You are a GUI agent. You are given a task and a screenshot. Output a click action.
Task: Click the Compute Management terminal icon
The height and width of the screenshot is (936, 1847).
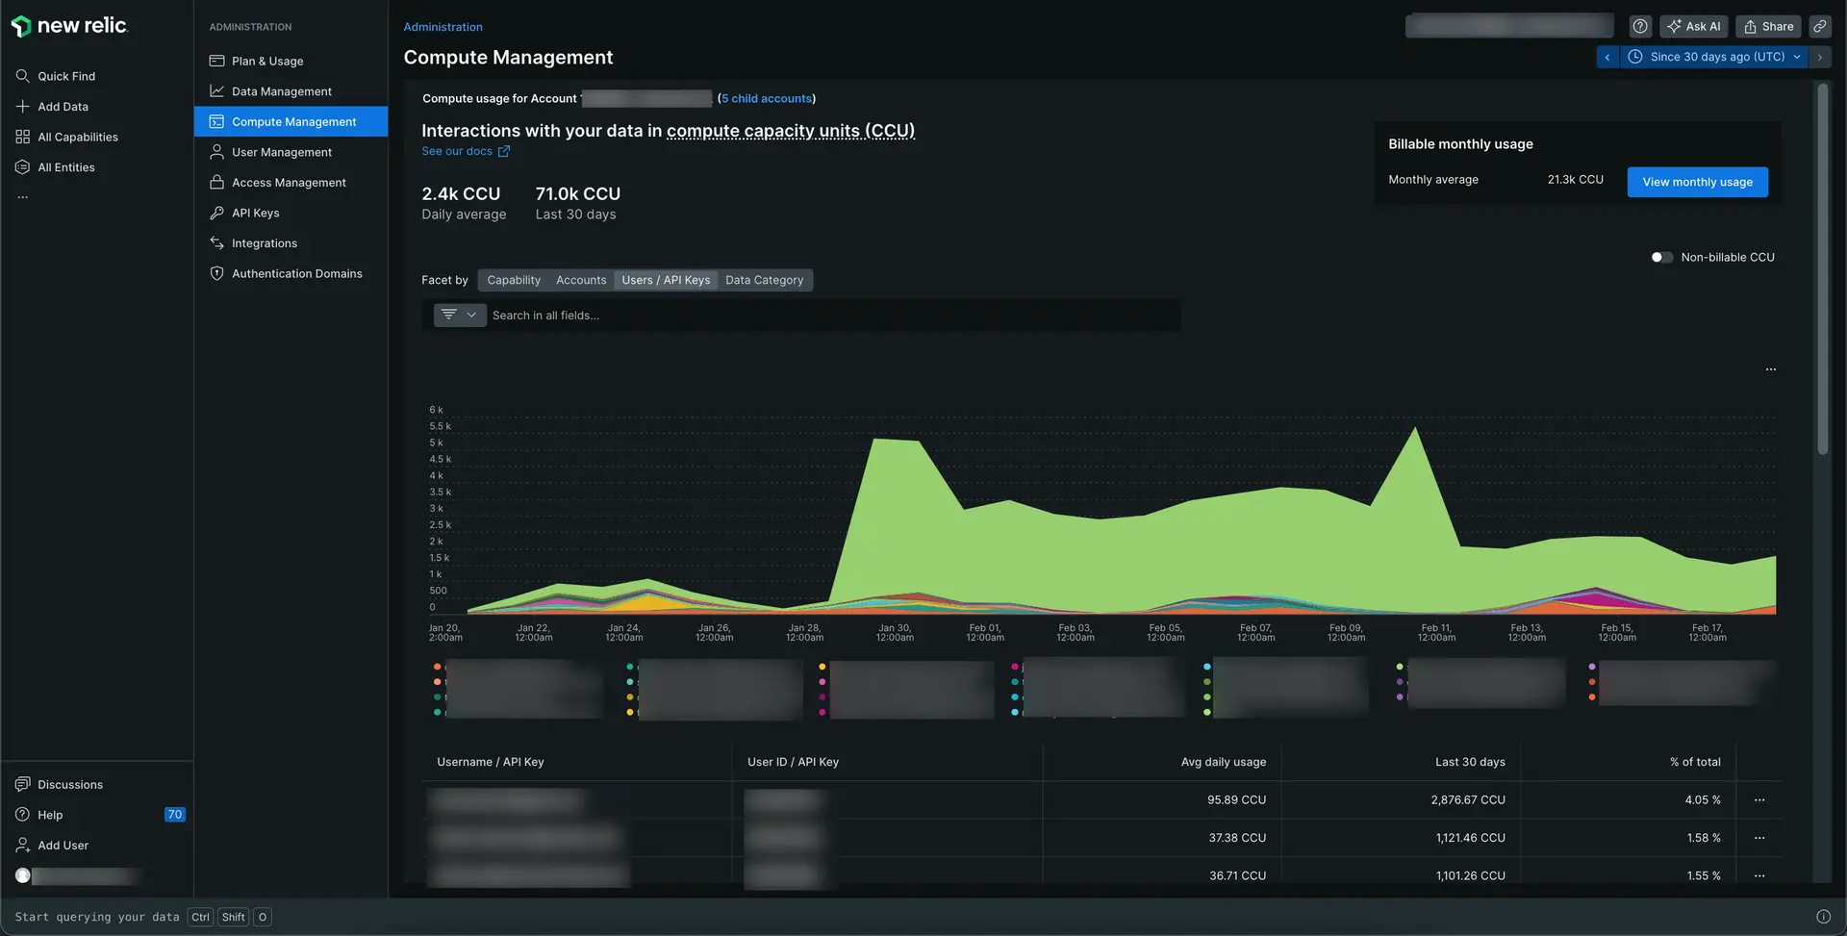click(x=216, y=121)
